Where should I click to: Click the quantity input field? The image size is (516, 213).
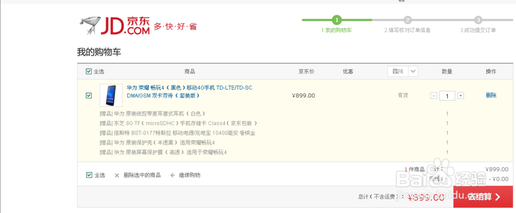(x=447, y=95)
